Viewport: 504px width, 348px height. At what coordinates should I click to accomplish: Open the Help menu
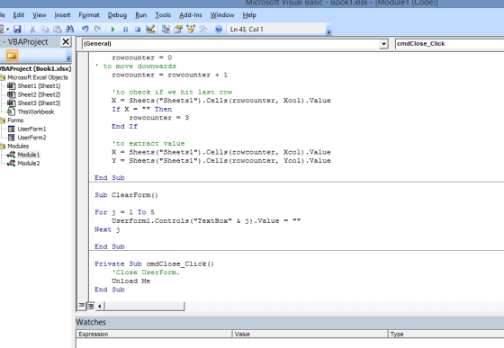pyautogui.click(x=249, y=15)
